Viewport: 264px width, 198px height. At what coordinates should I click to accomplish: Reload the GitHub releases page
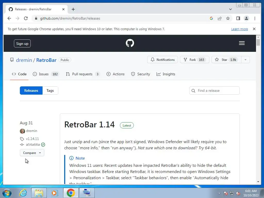(26, 18)
